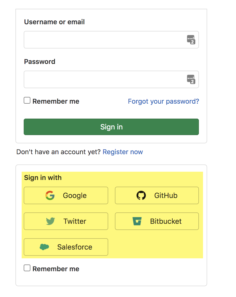Click the GitHub octocat logo icon

click(x=141, y=195)
